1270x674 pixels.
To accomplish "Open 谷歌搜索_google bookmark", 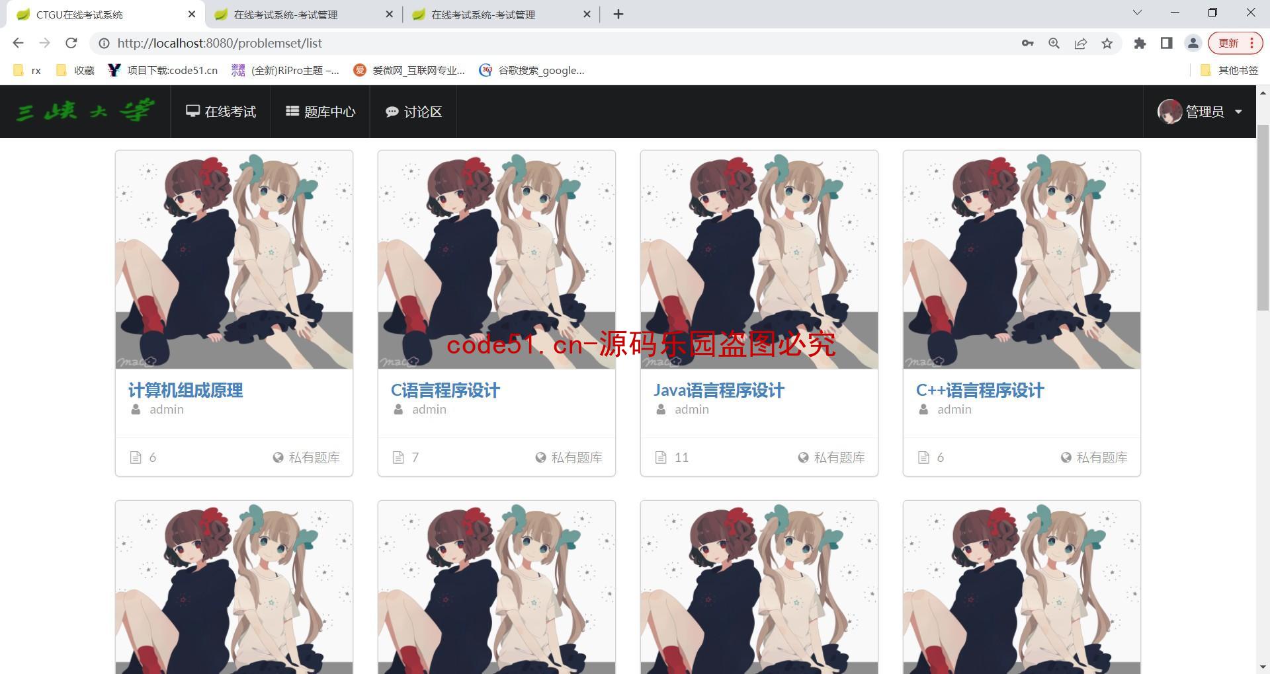I will [532, 70].
